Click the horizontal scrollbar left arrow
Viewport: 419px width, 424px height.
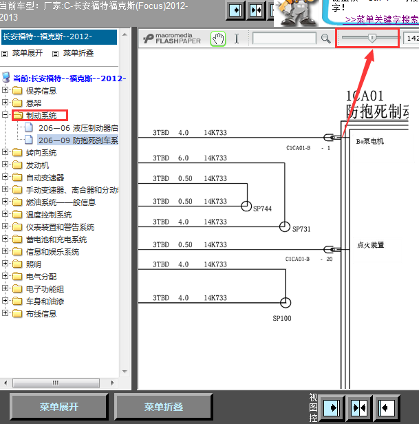[x=6, y=383]
